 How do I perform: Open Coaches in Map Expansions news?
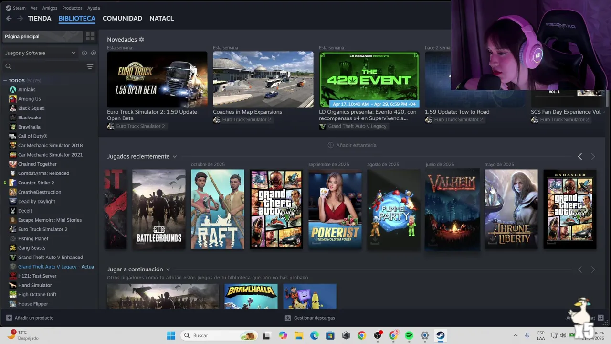263,79
